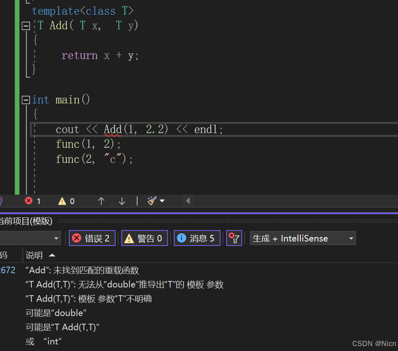Open code cleanup dropdown arrow
This screenshot has height=351, width=398.
pos(162,201)
